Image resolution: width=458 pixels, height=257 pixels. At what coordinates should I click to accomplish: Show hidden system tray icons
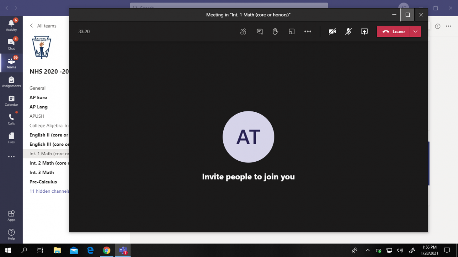pos(367,250)
